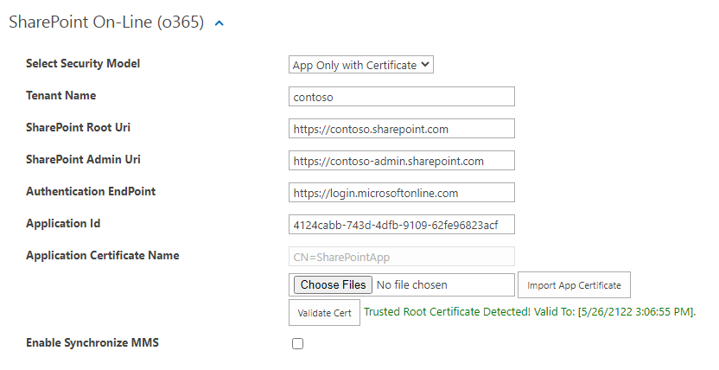Click the Enable Synchronize MMS label
The height and width of the screenshot is (370, 719).
[x=92, y=343]
